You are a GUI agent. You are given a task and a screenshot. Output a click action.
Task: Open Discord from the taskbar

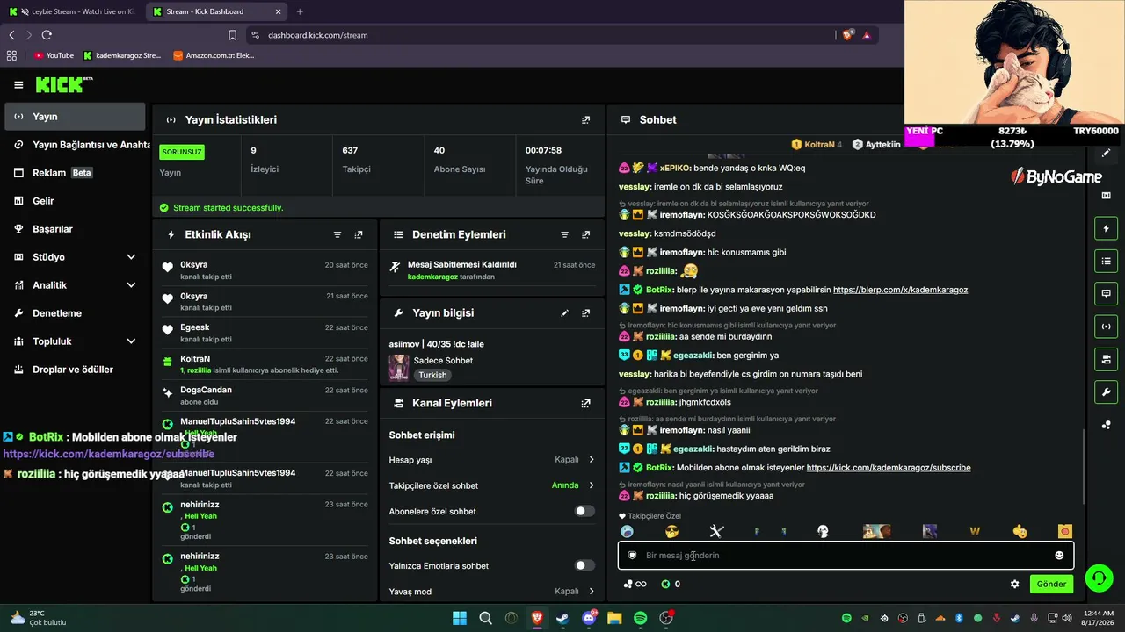tap(589, 618)
